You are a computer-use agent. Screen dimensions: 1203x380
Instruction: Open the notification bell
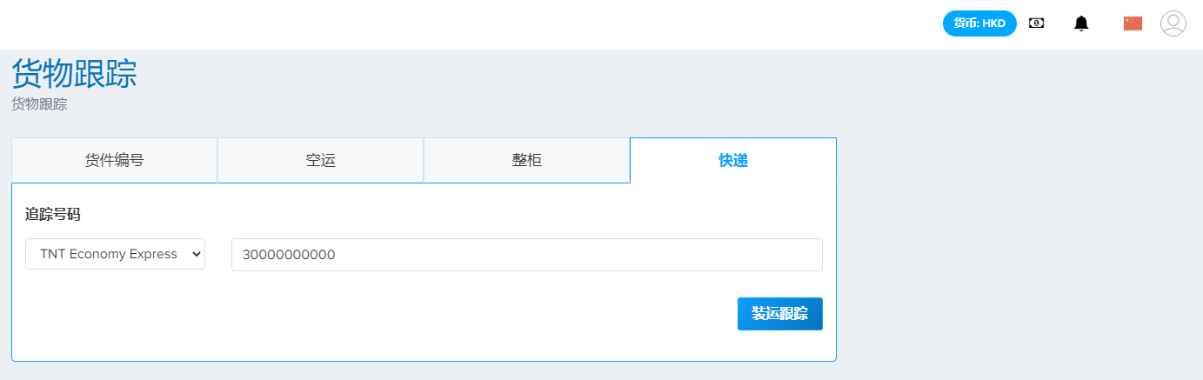[1081, 23]
